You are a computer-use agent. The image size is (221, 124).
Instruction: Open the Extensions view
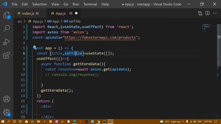pyautogui.click(x=7, y=55)
